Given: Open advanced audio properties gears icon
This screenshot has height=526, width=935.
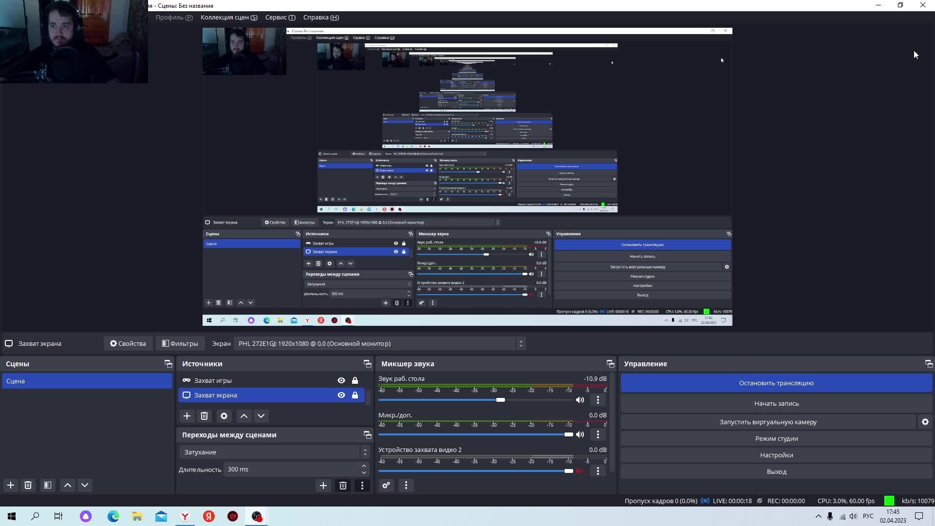Looking at the screenshot, I should pos(386,485).
